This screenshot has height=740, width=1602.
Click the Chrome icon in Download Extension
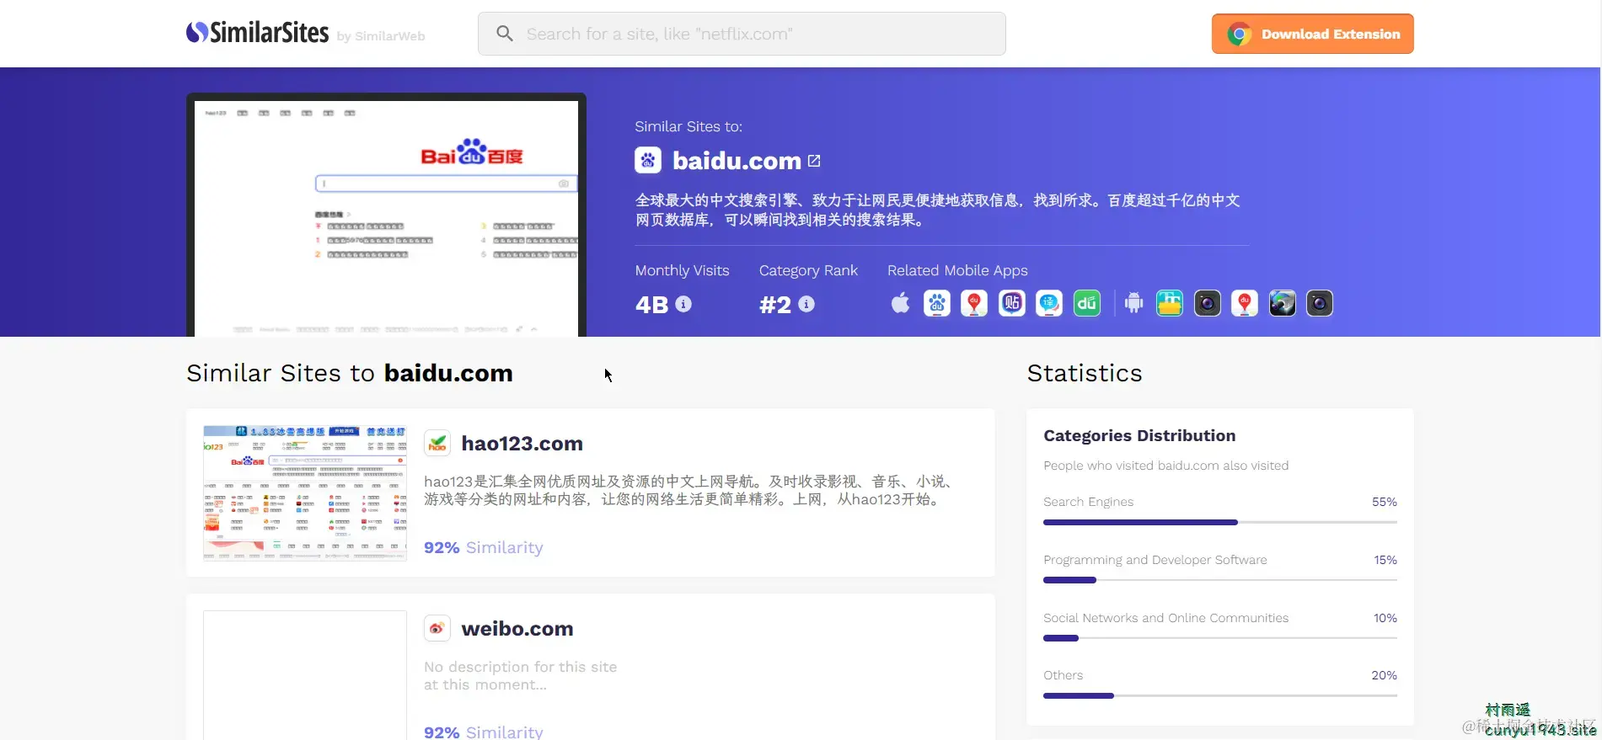coord(1239,35)
